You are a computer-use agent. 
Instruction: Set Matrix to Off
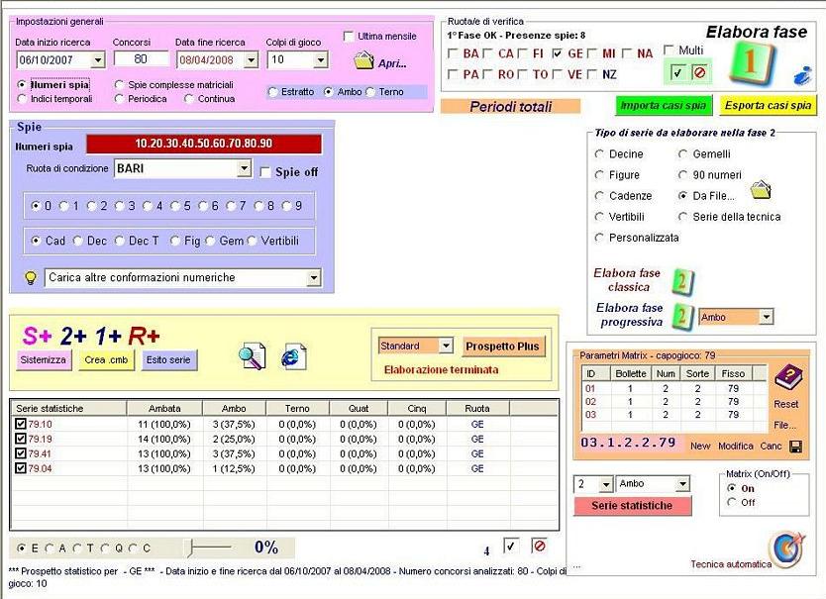pos(732,502)
